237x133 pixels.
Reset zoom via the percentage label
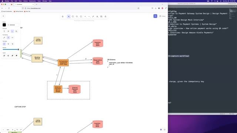point(8,130)
